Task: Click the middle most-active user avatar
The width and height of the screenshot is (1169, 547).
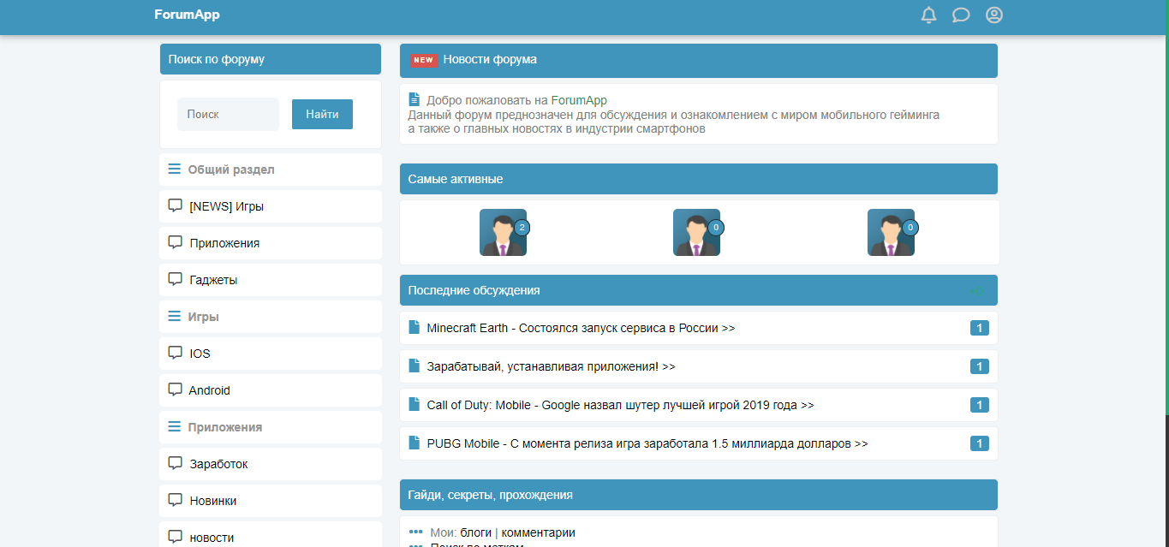Action: [x=696, y=232]
